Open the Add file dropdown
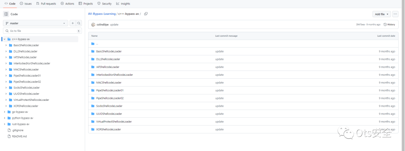 [x=381, y=14]
